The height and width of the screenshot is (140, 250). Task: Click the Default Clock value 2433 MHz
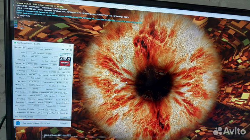click(x=32, y=102)
